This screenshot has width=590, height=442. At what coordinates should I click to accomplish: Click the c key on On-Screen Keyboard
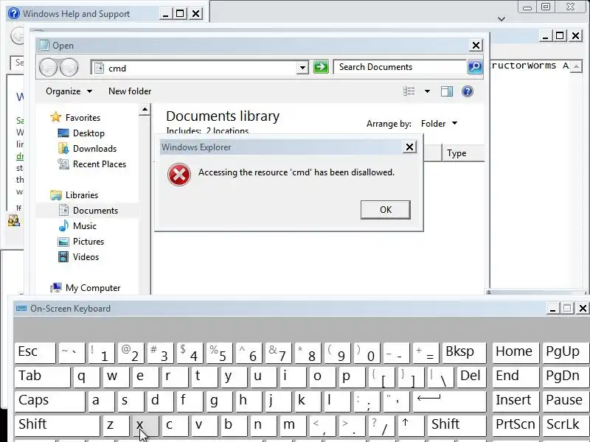[x=175, y=426]
